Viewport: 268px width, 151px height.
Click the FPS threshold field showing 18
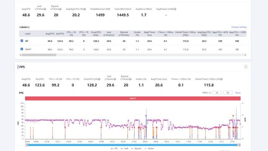[217, 93]
